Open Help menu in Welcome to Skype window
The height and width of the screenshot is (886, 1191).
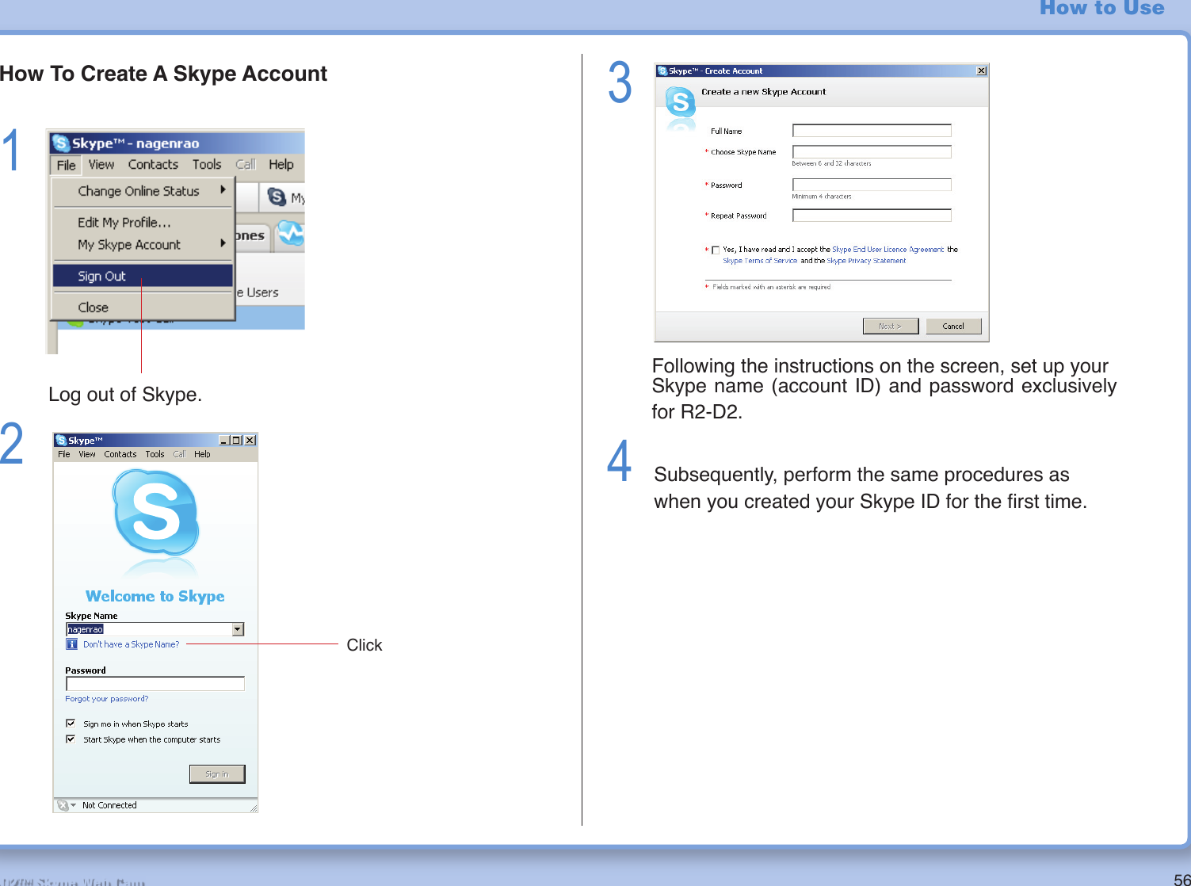[x=202, y=454]
